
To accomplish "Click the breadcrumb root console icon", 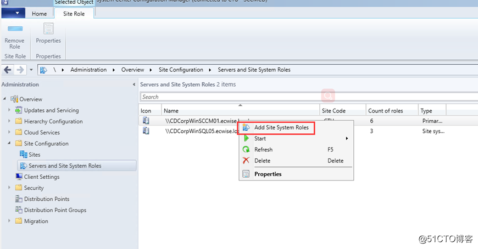I will [43, 70].
